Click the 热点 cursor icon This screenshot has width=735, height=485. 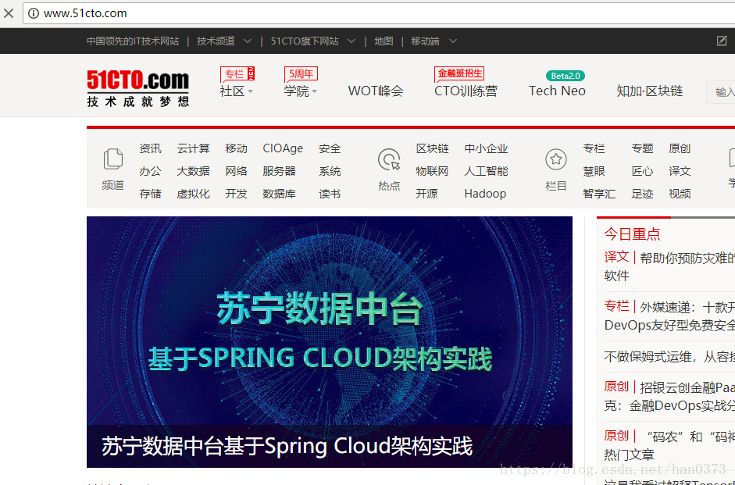(389, 159)
